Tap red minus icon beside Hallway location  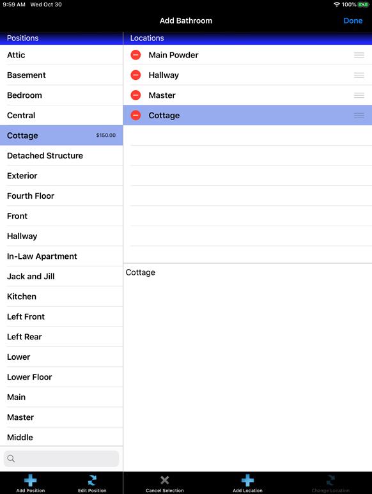[136, 75]
